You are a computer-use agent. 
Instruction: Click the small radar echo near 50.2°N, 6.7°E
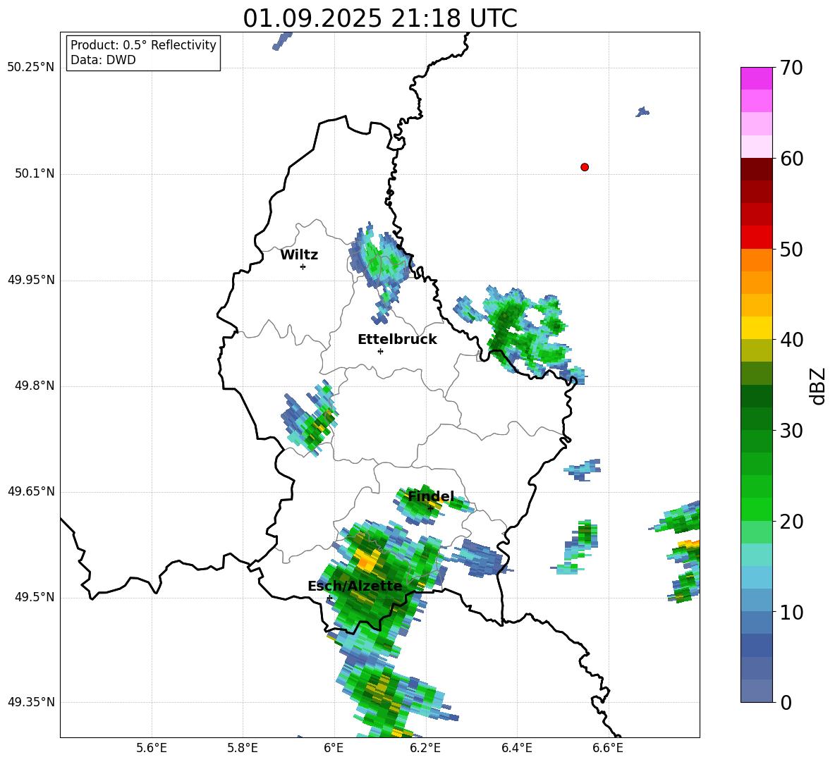(x=642, y=112)
